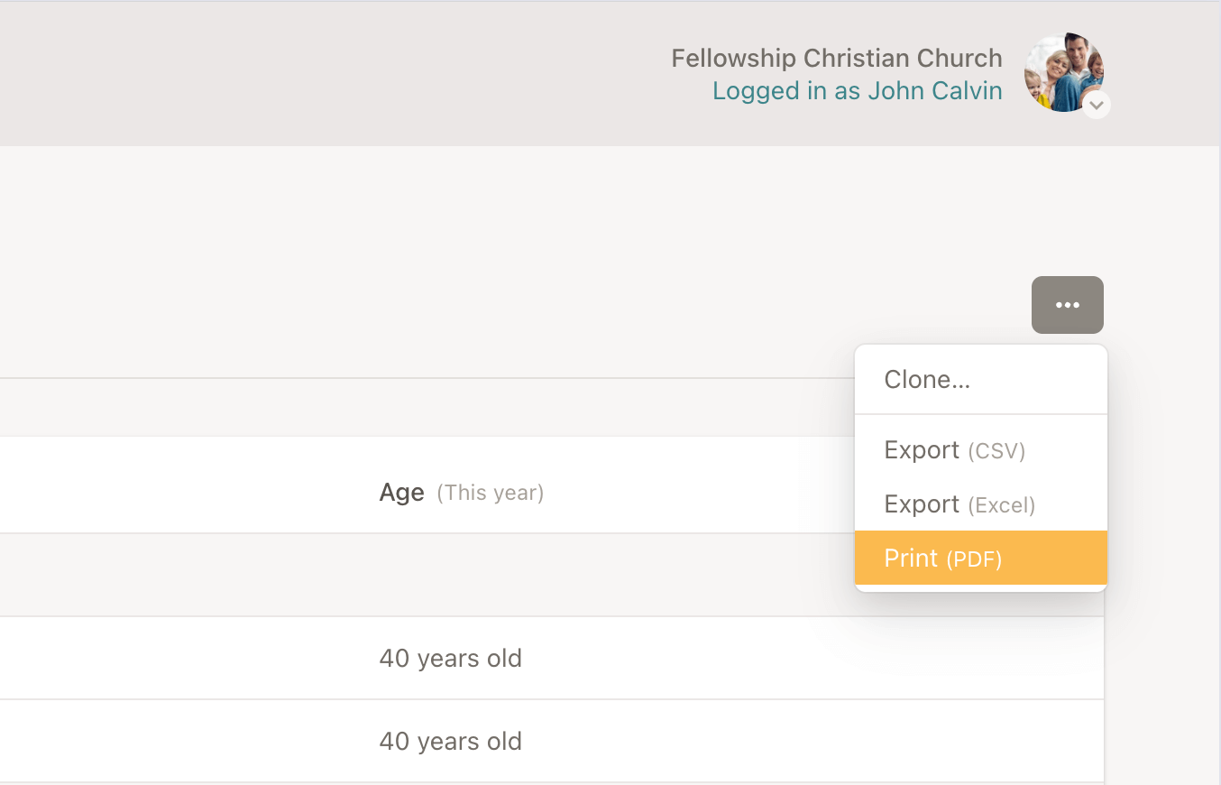
Task: Open the three-dot more options button
Action: click(1067, 305)
